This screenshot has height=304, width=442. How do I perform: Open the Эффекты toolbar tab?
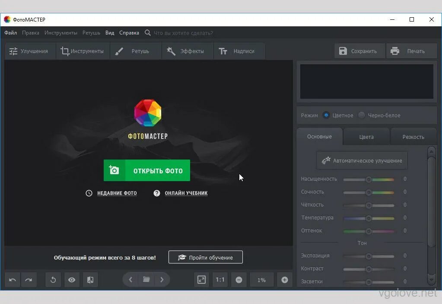[188, 51]
